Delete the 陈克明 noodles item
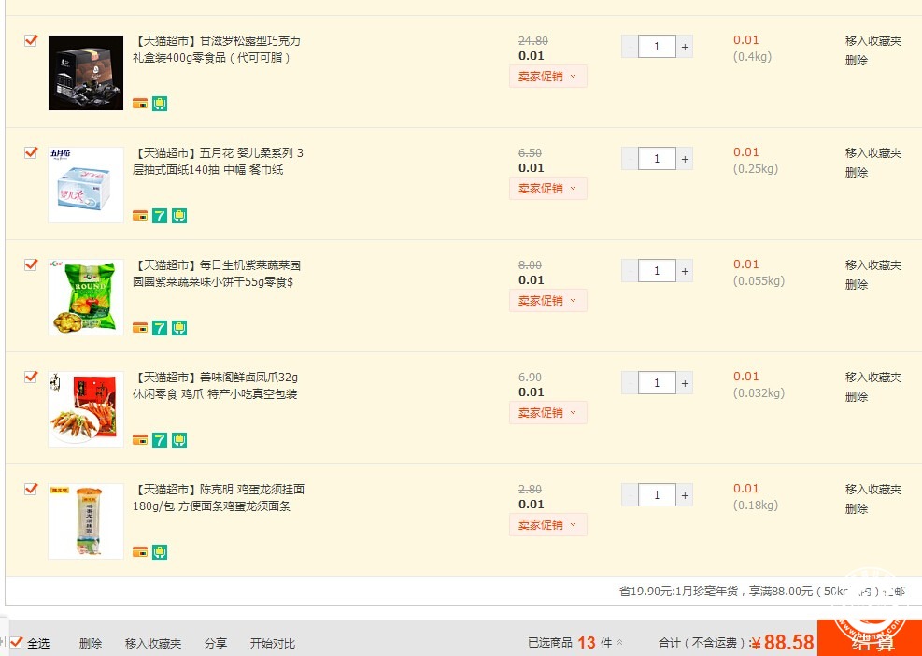The height and width of the screenshot is (656, 922). pos(857,508)
